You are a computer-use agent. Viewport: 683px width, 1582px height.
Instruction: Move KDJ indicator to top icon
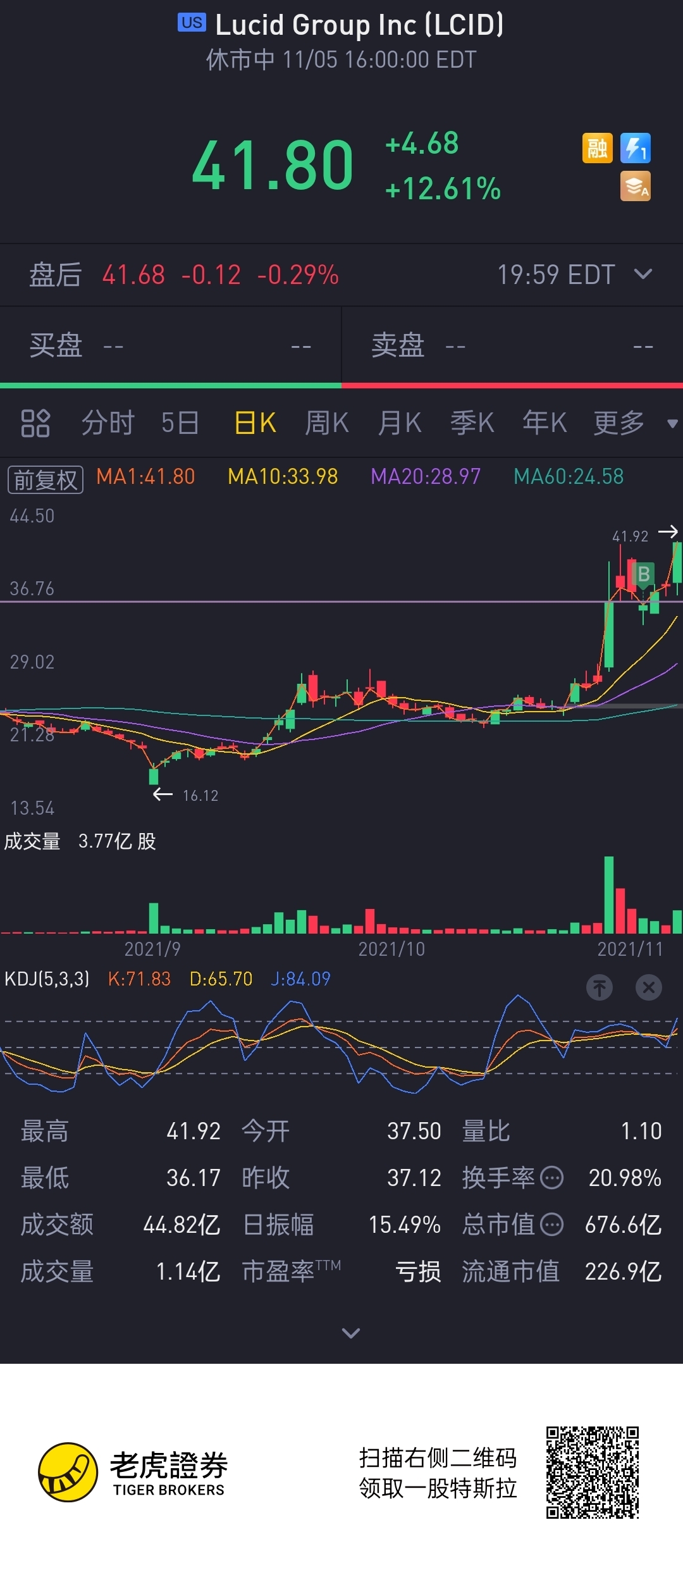tap(600, 987)
